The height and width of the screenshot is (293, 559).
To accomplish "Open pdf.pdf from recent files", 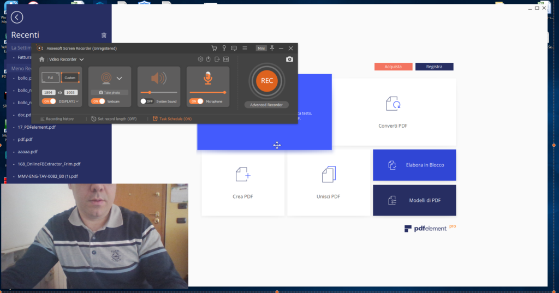I will coord(25,140).
